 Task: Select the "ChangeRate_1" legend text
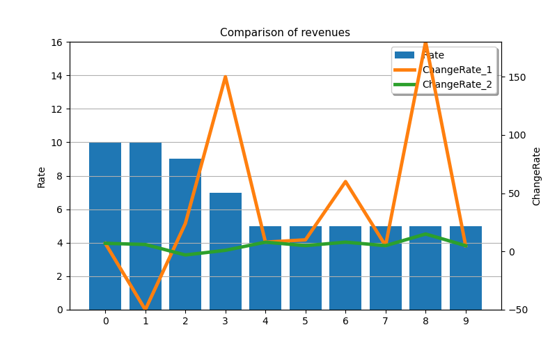point(457,70)
